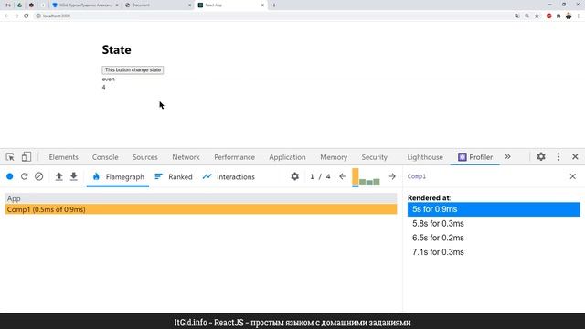
Task: Save profile download arrow icon
Action: point(74,176)
